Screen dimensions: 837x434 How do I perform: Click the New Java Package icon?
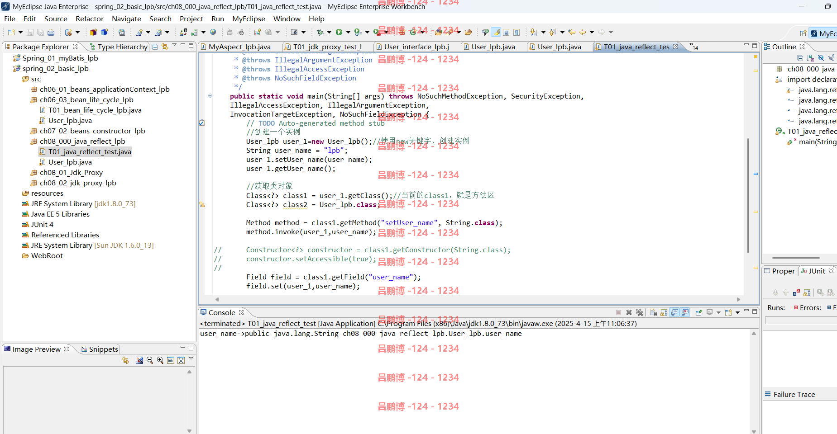click(93, 32)
